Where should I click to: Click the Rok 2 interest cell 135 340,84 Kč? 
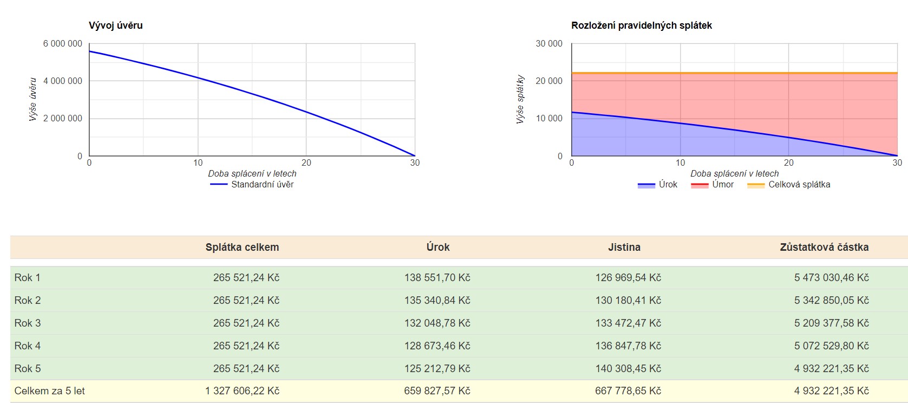[437, 301]
